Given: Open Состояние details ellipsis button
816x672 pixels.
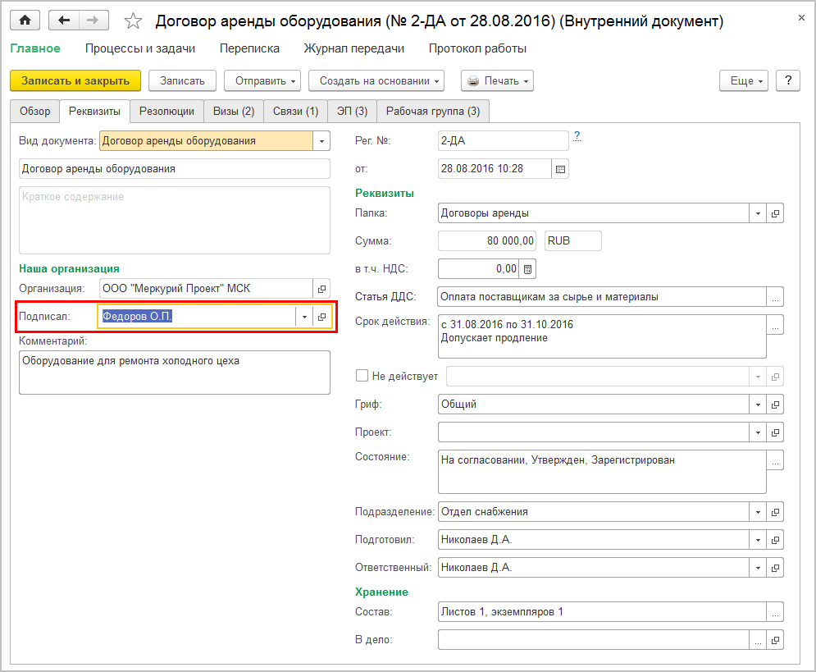Looking at the screenshot, I should click(x=775, y=460).
